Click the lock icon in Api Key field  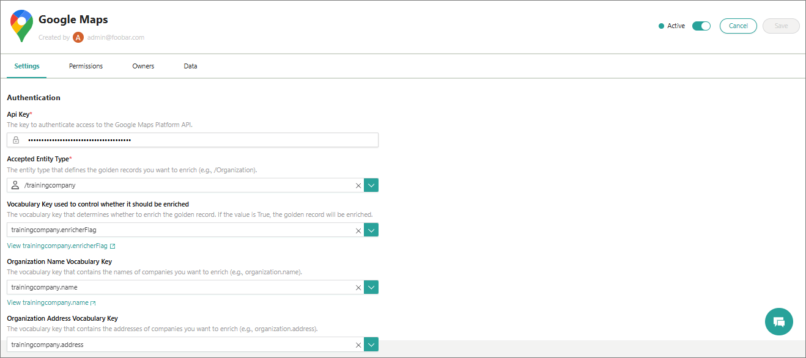pos(16,140)
